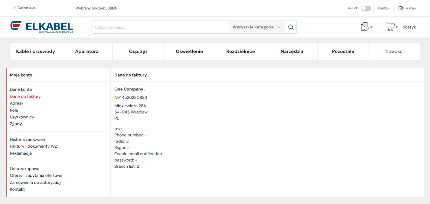Viewport: 430px width, 204px height.
Task: Expand the Wybrany oddział LUBLIN dropdown
Action: click(98, 8)
